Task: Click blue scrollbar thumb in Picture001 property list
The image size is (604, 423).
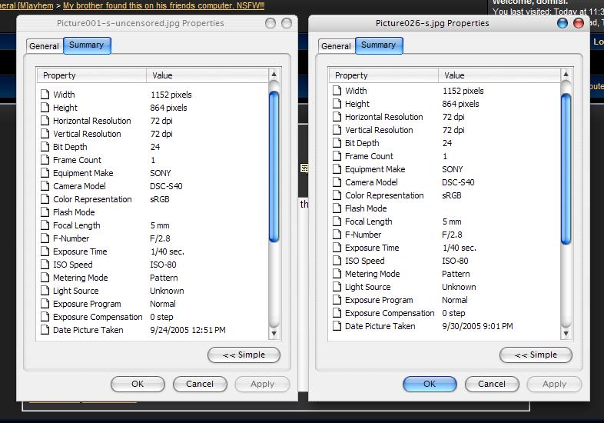Action: [x=274, y=167]
